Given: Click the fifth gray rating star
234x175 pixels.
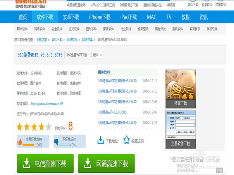Looking at the screenshot, I should click(x=49, y=127).
